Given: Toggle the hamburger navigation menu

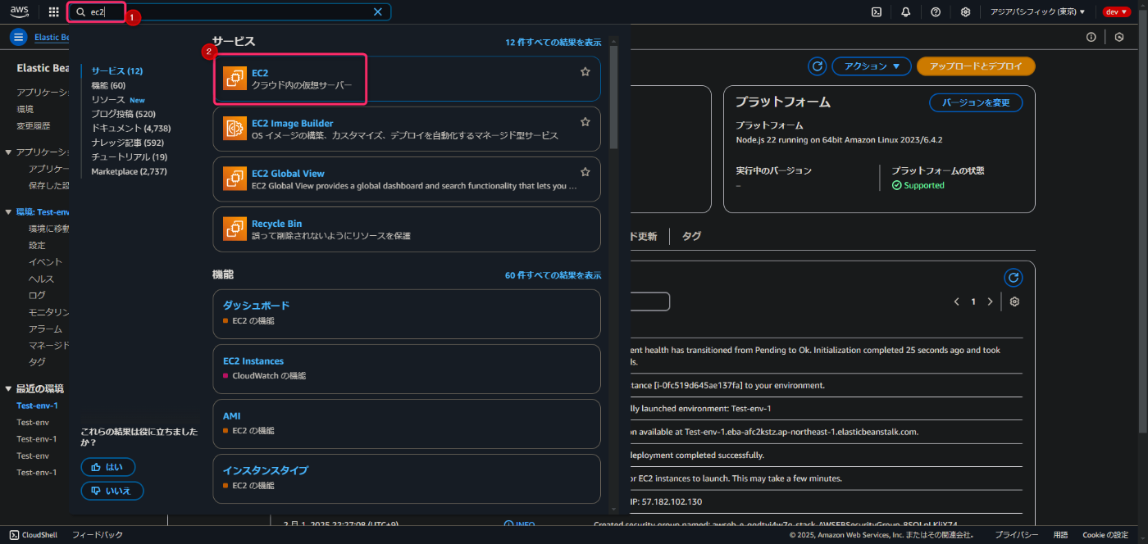Looking at the screenshot, I should (19, 37).
